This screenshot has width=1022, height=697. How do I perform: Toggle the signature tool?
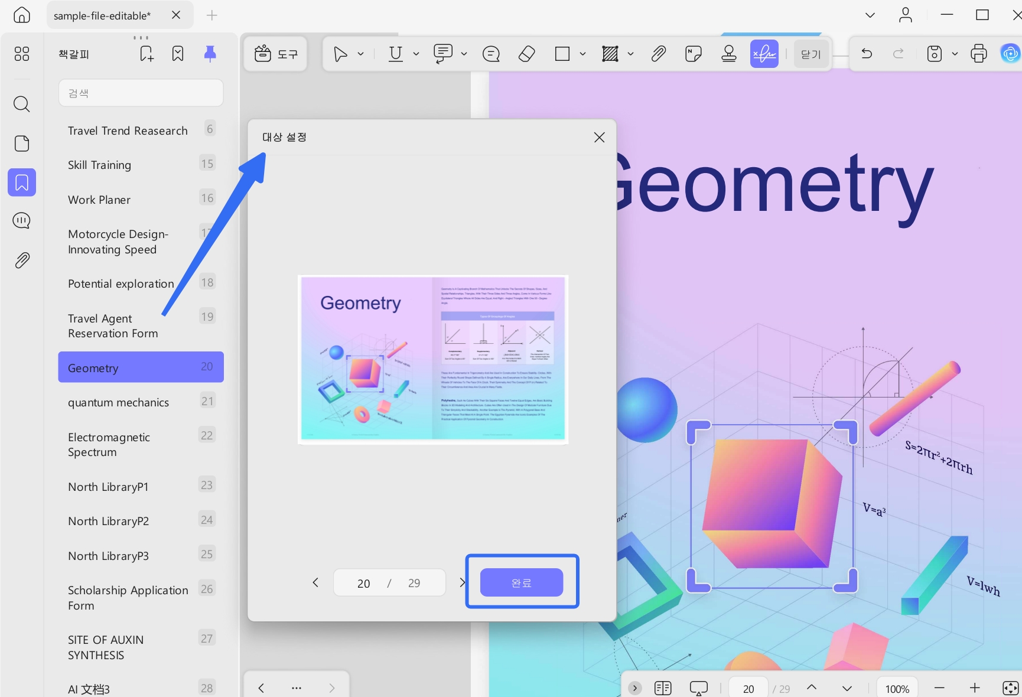pos(764,54)
